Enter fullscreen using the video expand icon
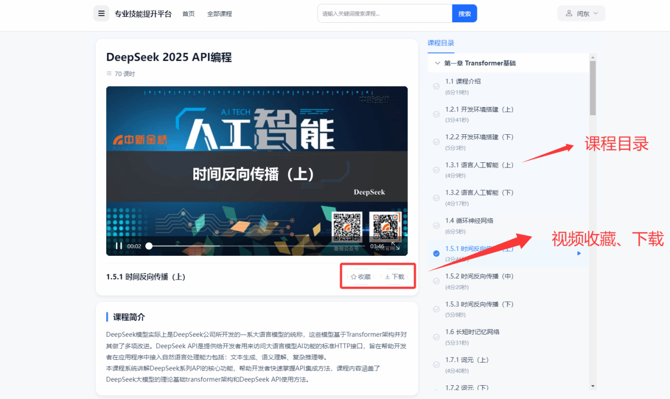Screen dimensions: 670x399 click(x=395, y=246)
